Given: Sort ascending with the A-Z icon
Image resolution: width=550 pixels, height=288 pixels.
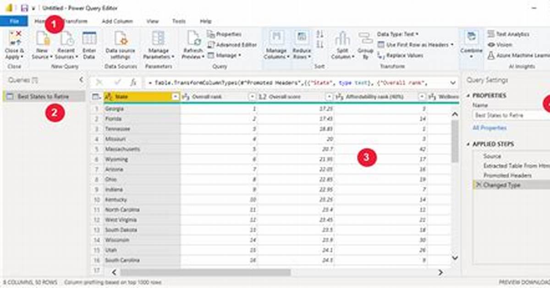Looking at the screenshot, I should pos(320,34).
